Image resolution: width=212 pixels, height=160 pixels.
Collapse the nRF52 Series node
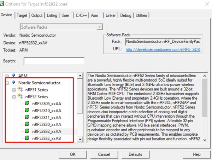14,97
